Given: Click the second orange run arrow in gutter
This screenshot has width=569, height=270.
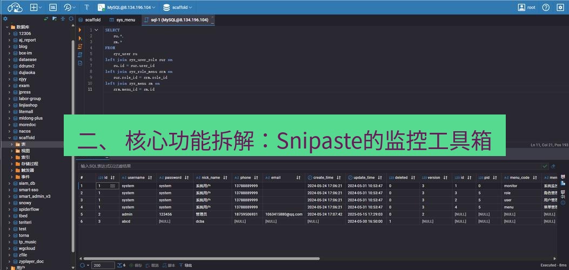Looking at the screenshot, I should 80,38.
